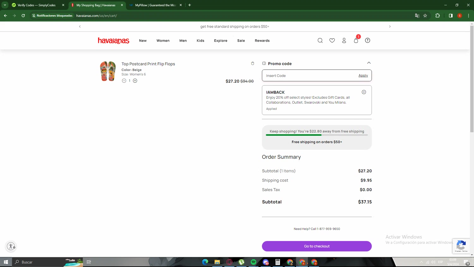Open Spotify from taskbar

253,262
